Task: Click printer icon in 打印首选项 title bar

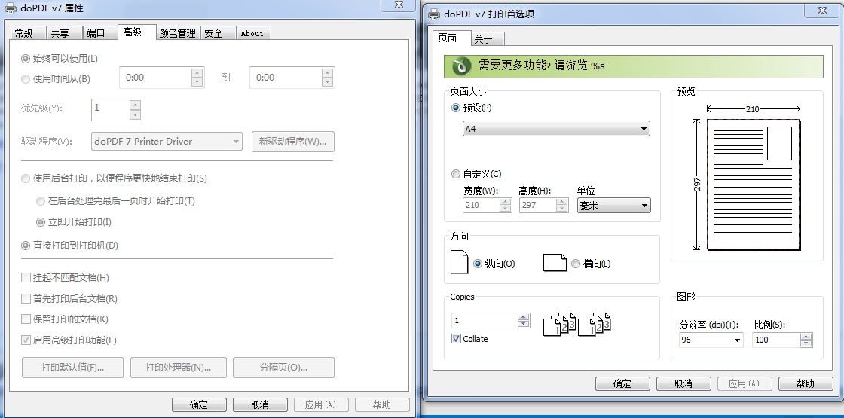Action: [x=434, y=14]
